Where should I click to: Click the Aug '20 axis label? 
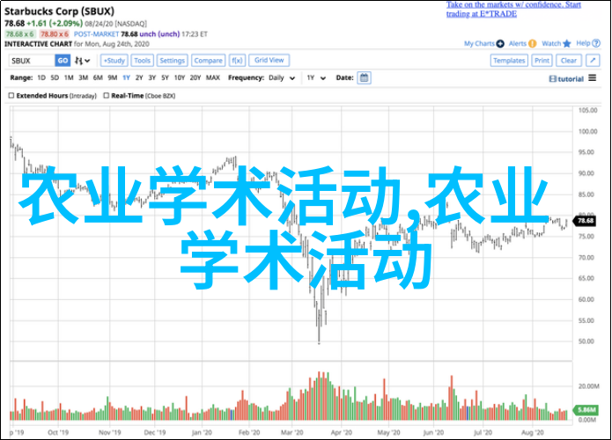(533, 432)
